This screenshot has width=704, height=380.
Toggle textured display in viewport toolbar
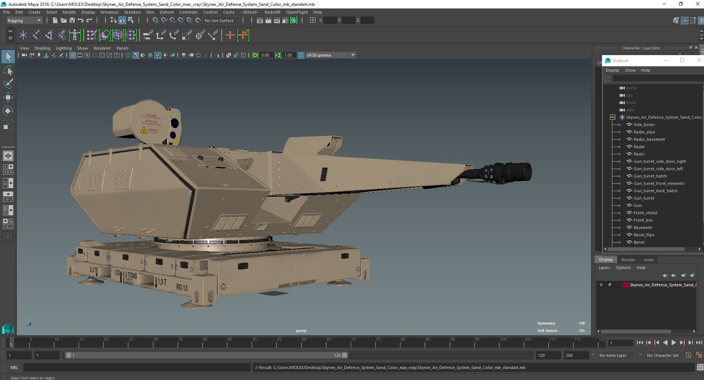point(158,55)
